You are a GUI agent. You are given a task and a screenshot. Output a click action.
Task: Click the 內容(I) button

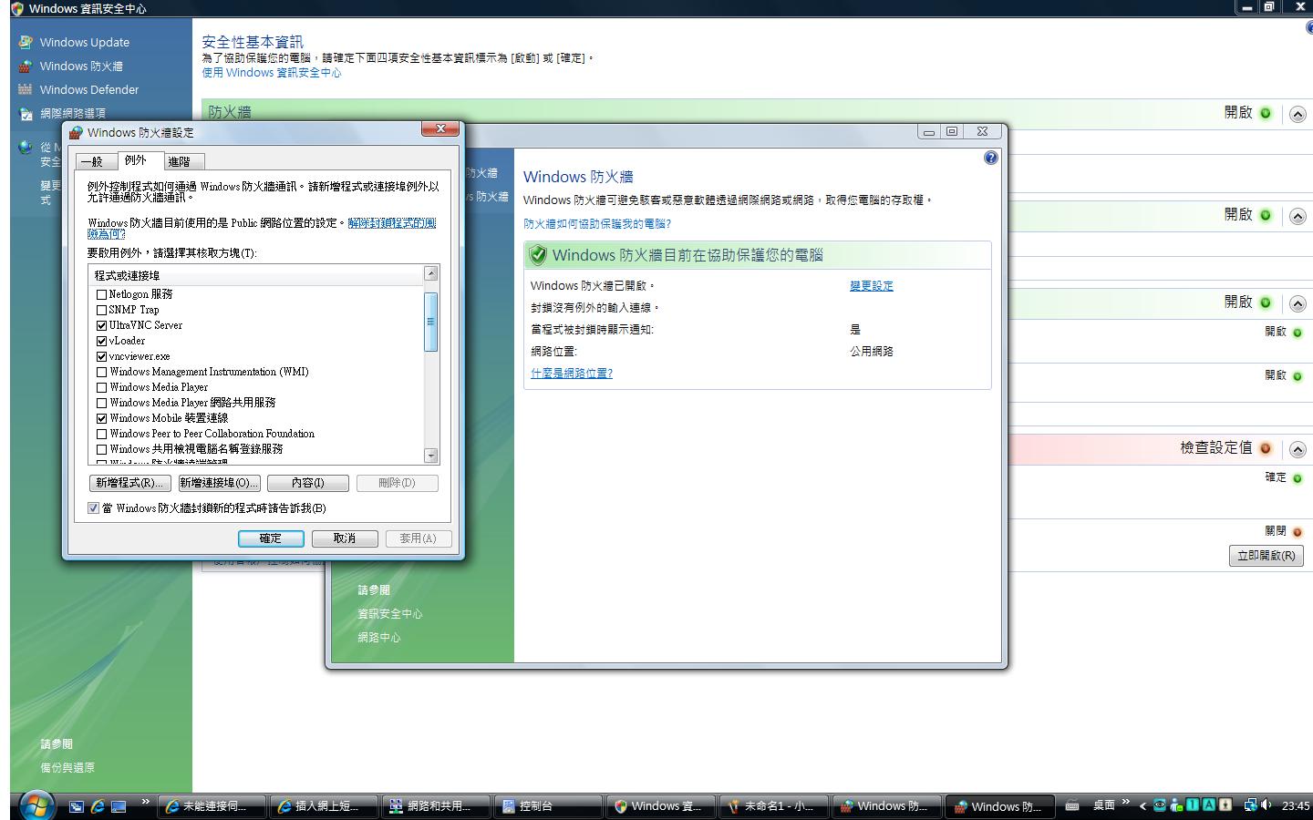point(308,483)
